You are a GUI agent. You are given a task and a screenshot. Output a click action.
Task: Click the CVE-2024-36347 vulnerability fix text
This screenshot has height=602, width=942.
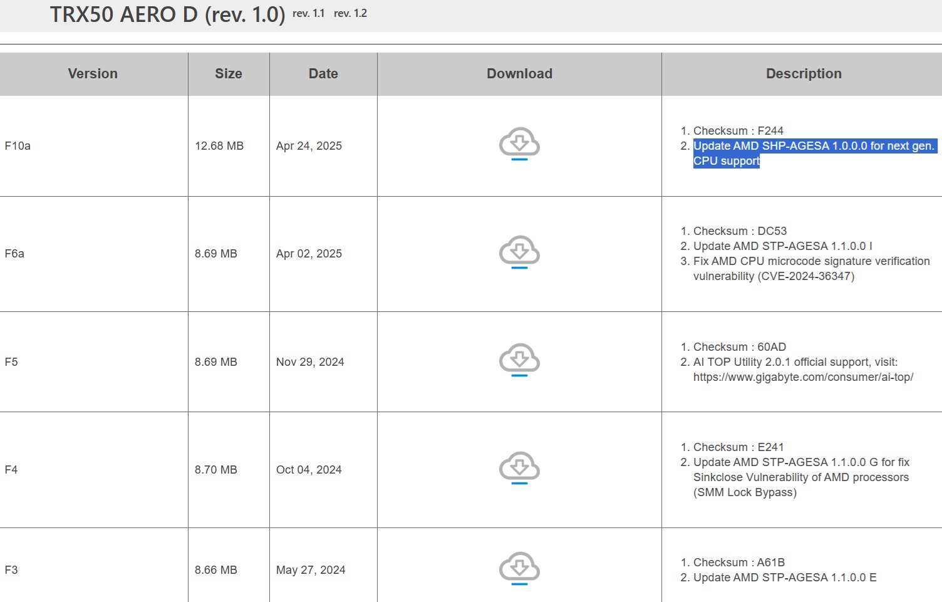(811, 269)
